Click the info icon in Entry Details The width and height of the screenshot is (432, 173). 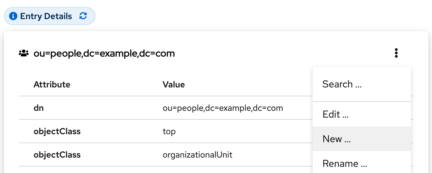pyautogui.click(x=13, y=16)
